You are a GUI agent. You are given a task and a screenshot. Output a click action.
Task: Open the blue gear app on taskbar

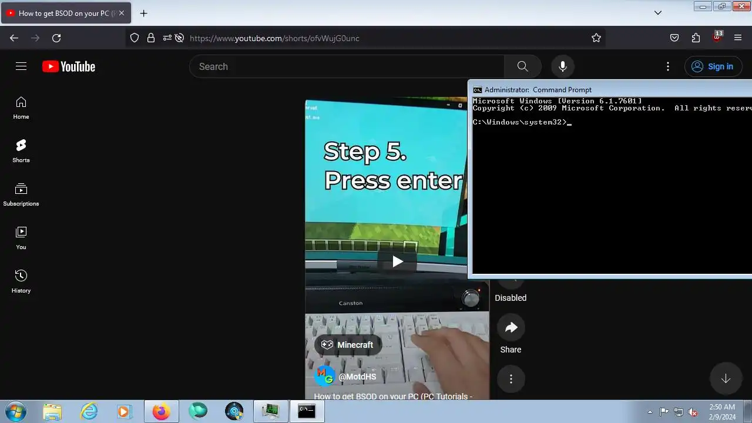[x=234, y=411]
